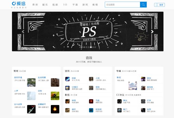Viewport: 174px width, 118px height.
Task: Click the 转场 transition icon
Action: (x=67, y=101)
